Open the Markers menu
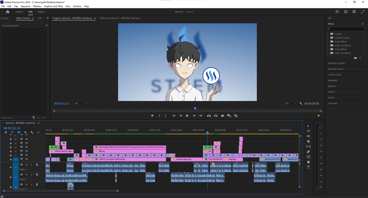368x198 pixels. (37, 6)
